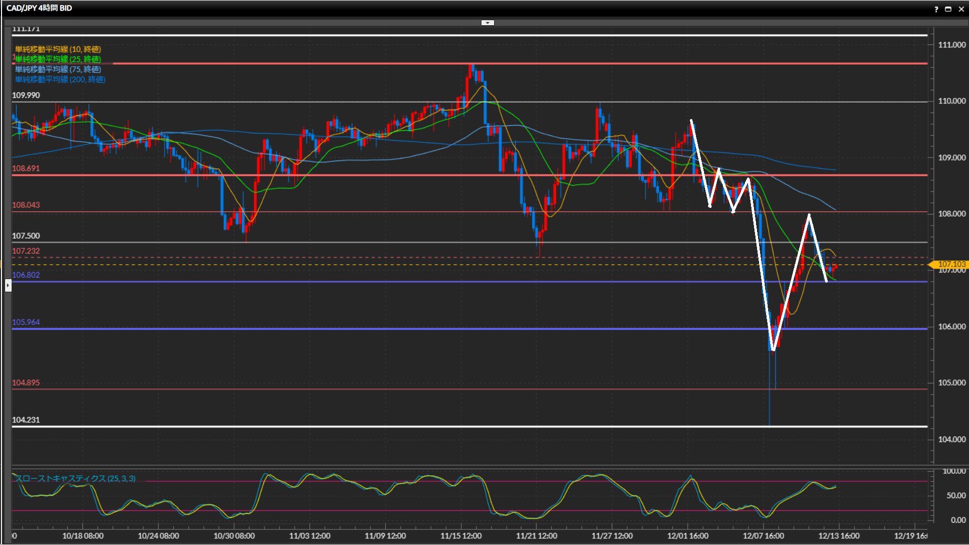Expand the top toolbar dropdown arrow
Screen dimensions: 969x545
(x=488, y=23)
